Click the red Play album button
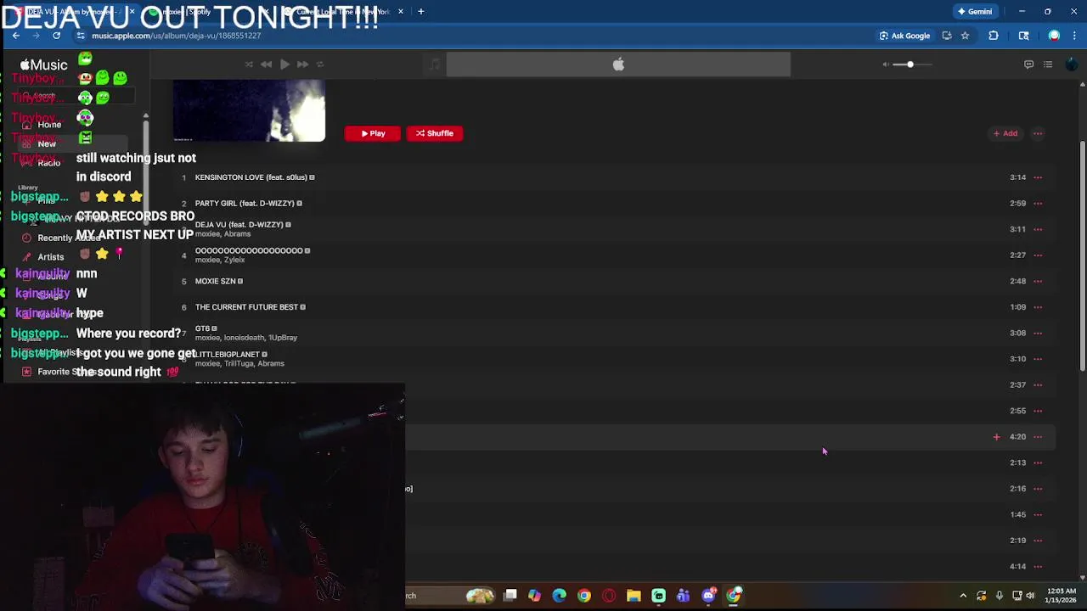1087x611 pixels. (x=372, y=133)
